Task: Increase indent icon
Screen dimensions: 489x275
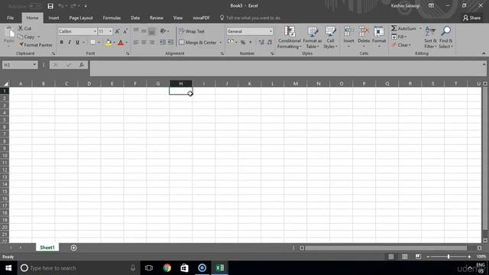Action: coord(170,43)
